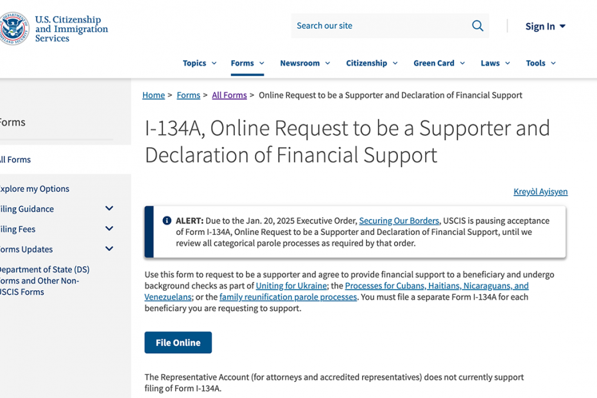The width and height of the screenshot is (597, 398).
Task: Open the Forms breadcrumb link
Action: pyautogui.click(x=188, y=95)
